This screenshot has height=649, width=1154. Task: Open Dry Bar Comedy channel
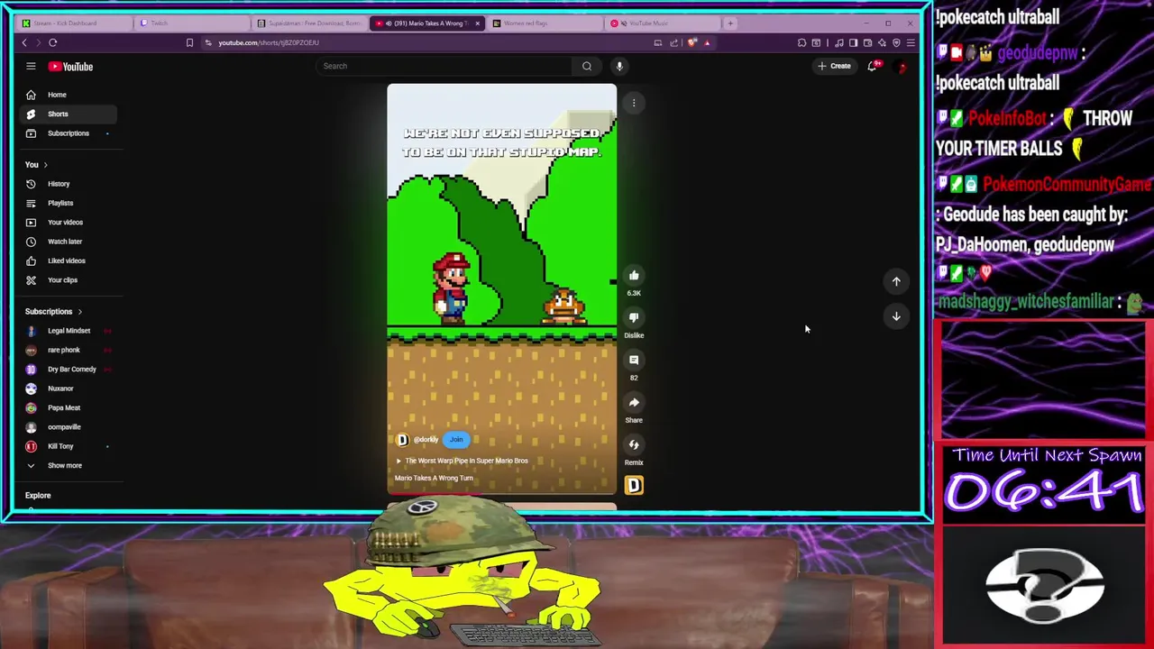68,370
